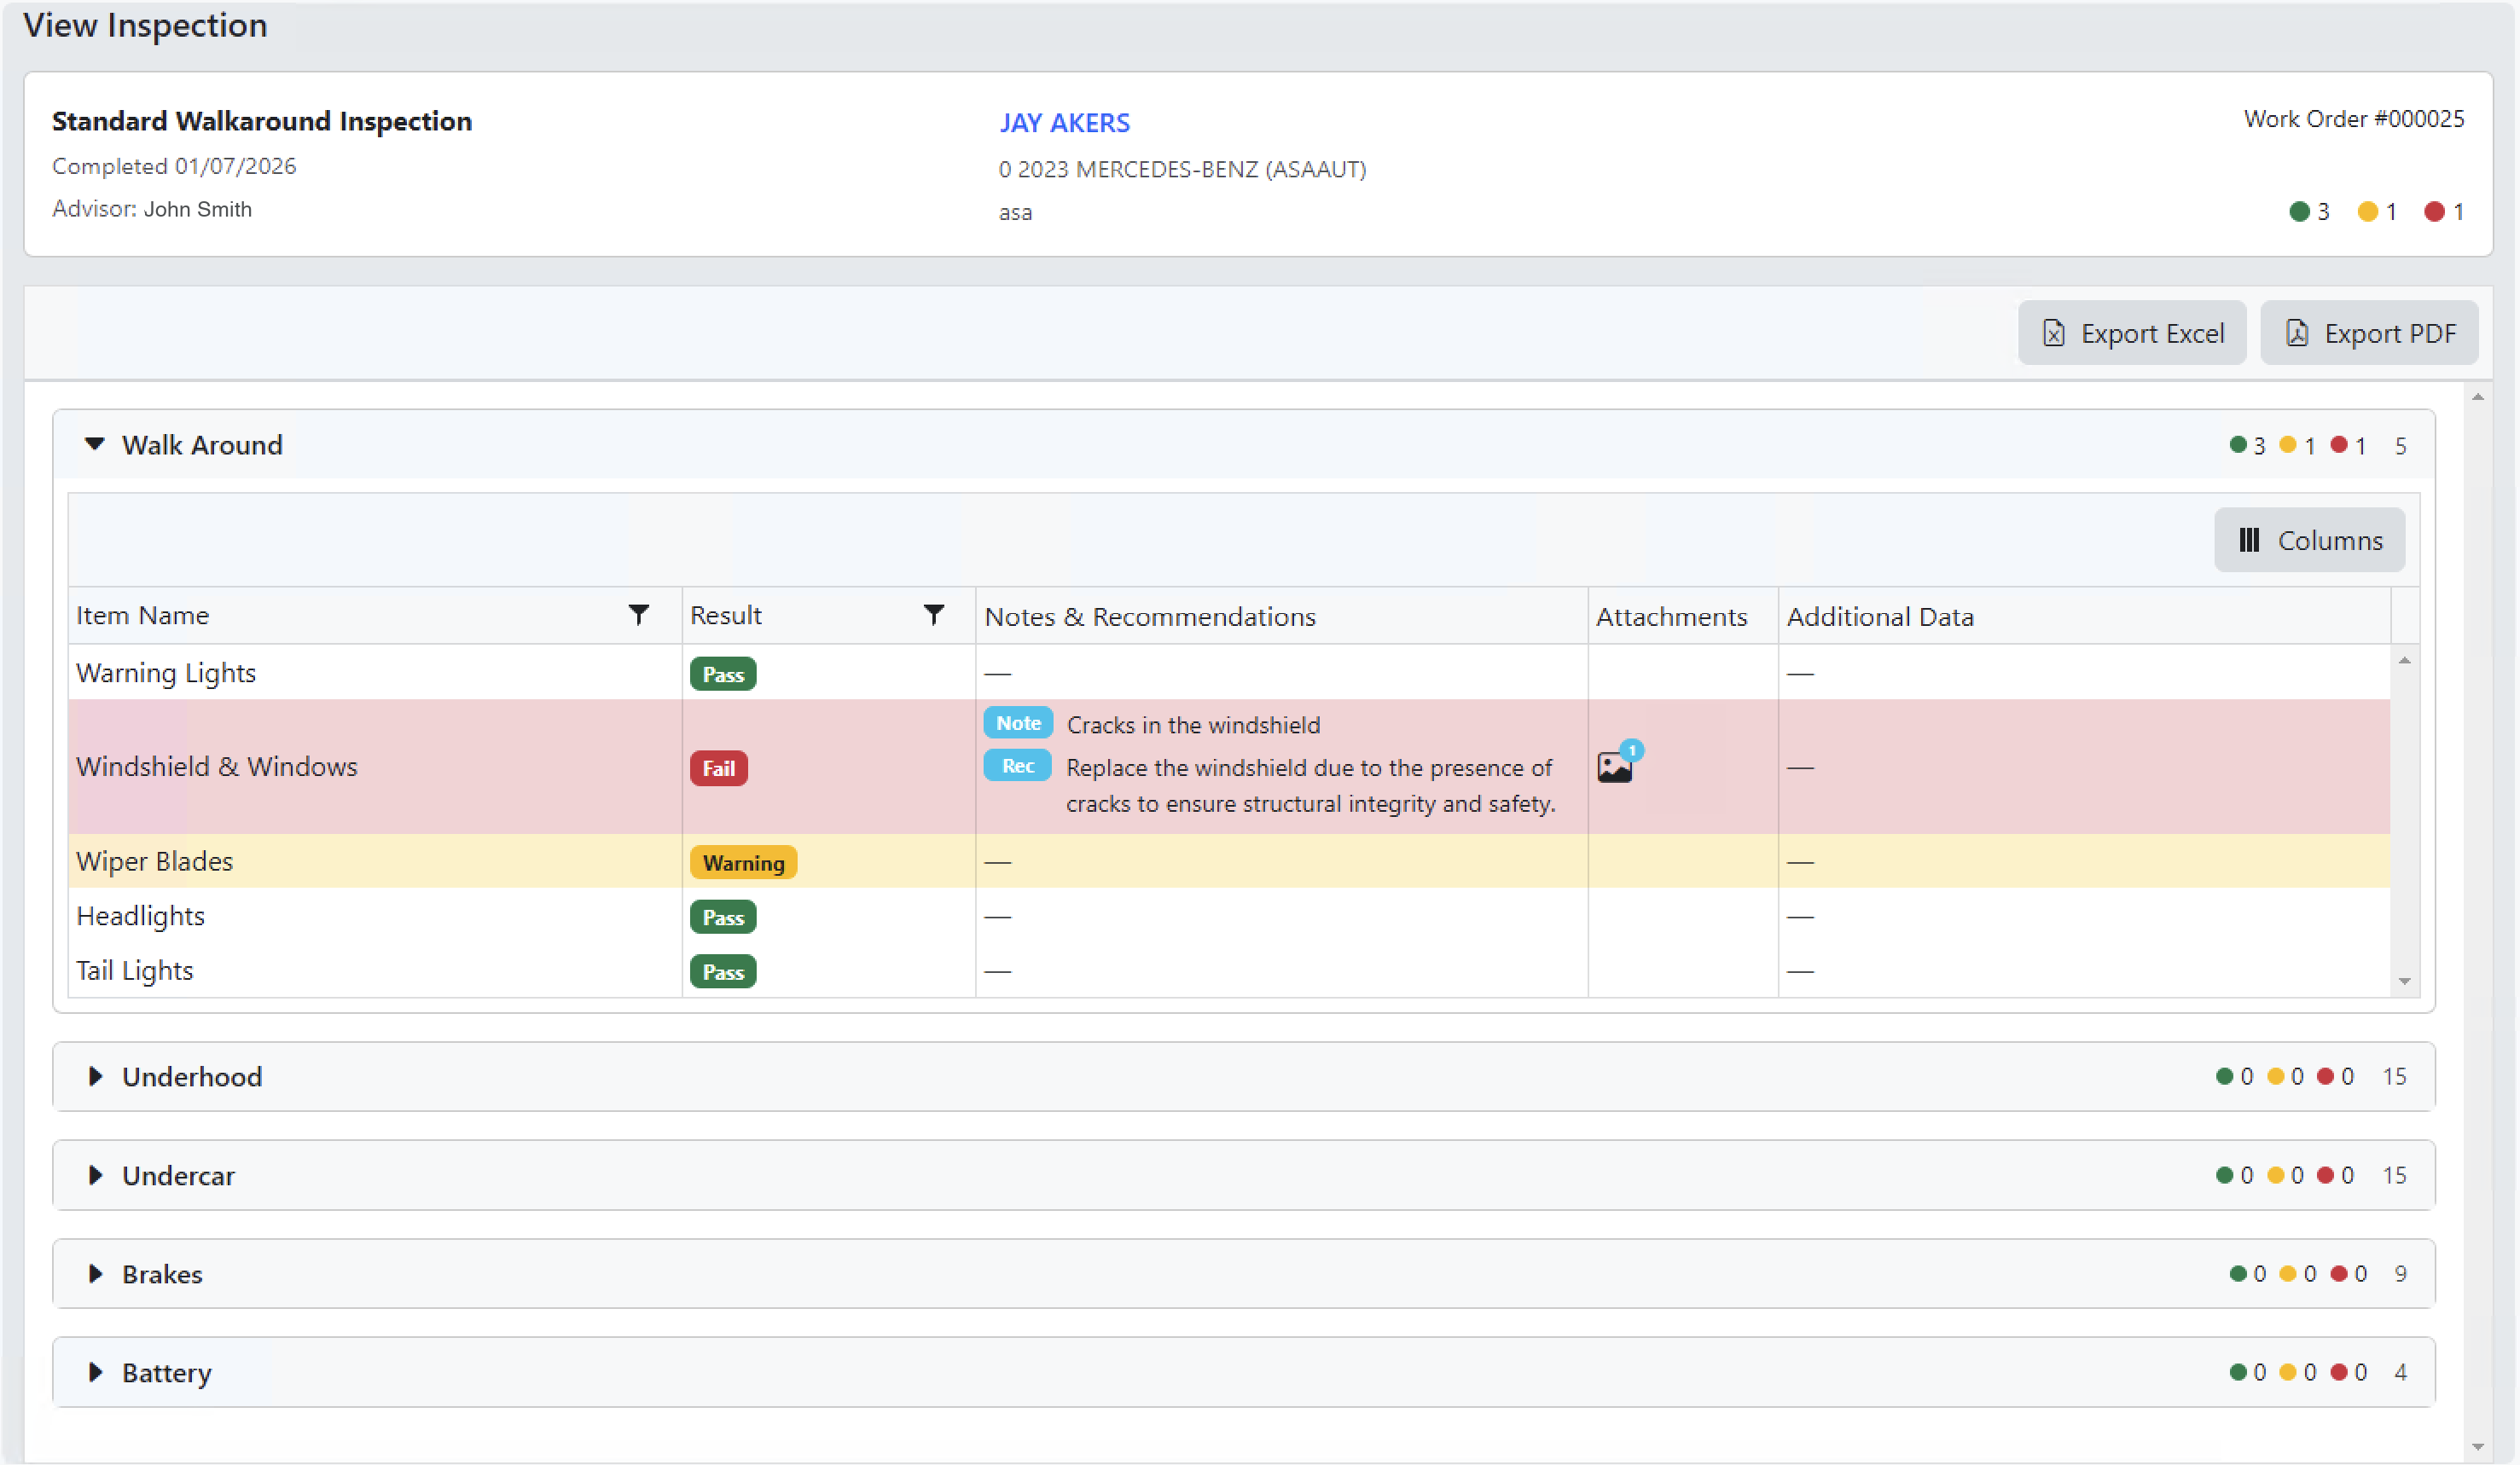Click the Rec tag on windshield row

[1018, 766]
